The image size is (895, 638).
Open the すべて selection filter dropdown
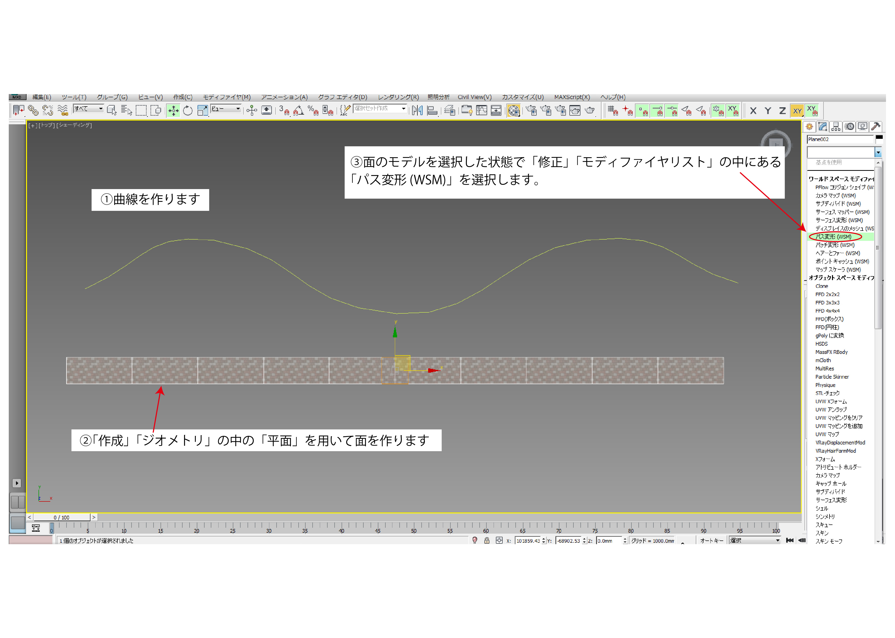(x=88, y=109)
